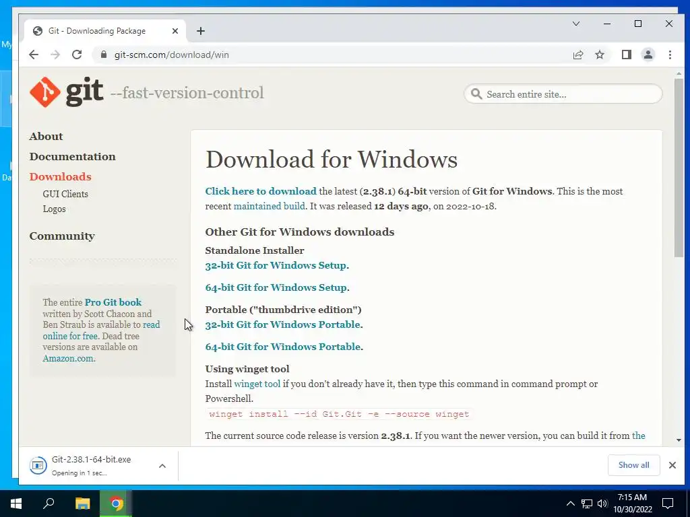Click the 'Download for Windows' heading
690x517 pixels.
tap(332, 159)
